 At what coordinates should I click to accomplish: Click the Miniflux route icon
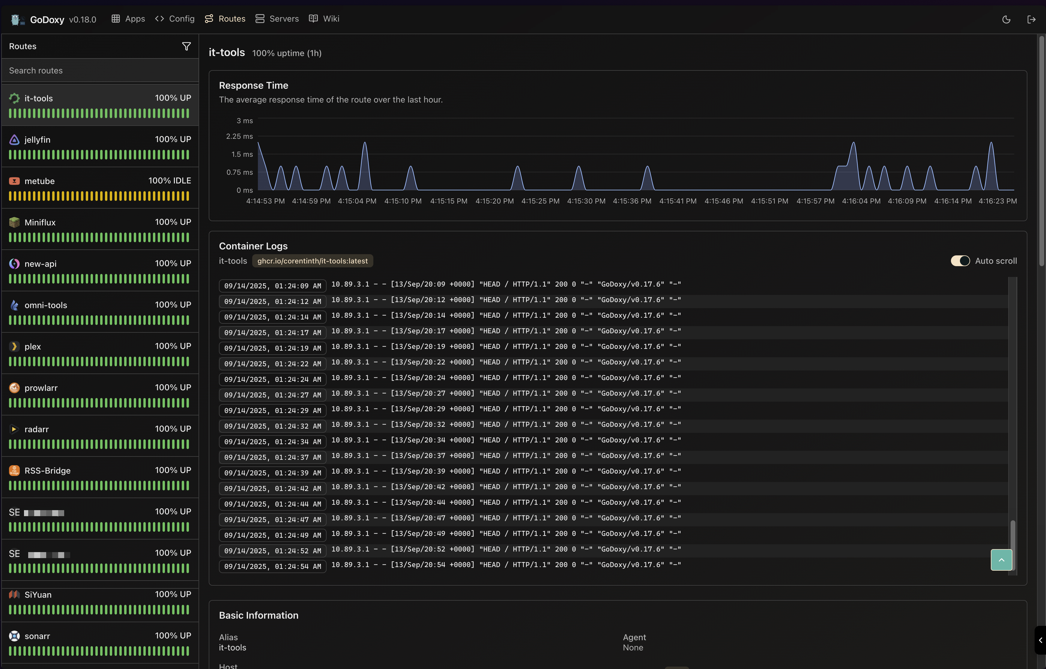[x=14, y=222]
